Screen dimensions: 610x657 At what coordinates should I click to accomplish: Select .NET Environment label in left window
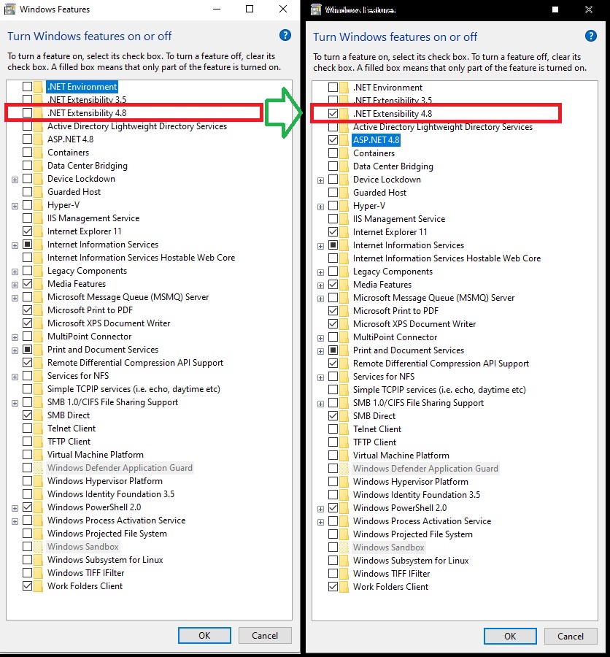(82, 87)
